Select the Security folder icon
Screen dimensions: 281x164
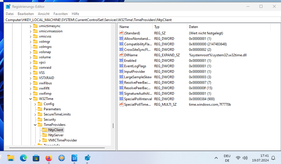click(x=40, y=119)
